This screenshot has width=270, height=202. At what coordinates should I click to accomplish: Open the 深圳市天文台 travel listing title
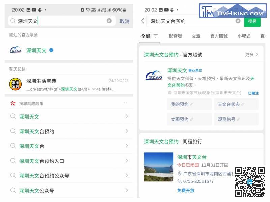coord(192,157)
